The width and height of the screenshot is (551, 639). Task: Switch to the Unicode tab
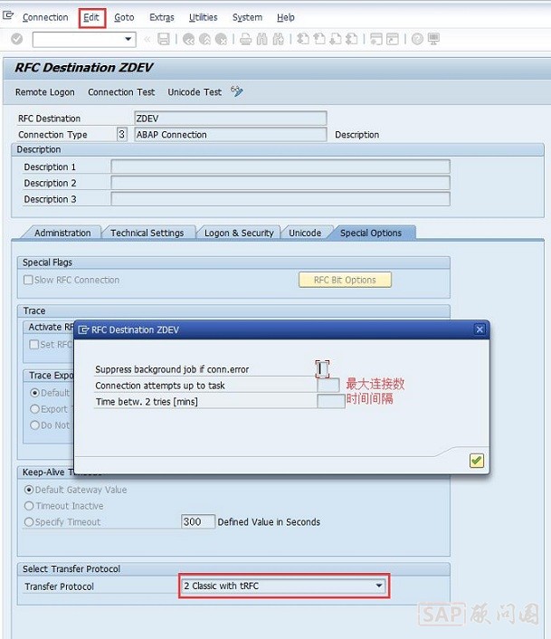[305, 233]
